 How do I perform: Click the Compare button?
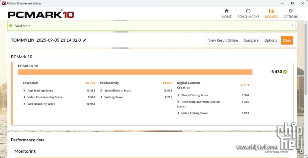251,40
